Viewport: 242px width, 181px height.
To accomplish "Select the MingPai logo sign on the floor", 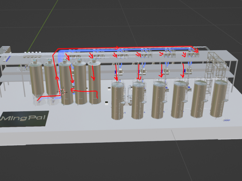I will coord(24,119).
